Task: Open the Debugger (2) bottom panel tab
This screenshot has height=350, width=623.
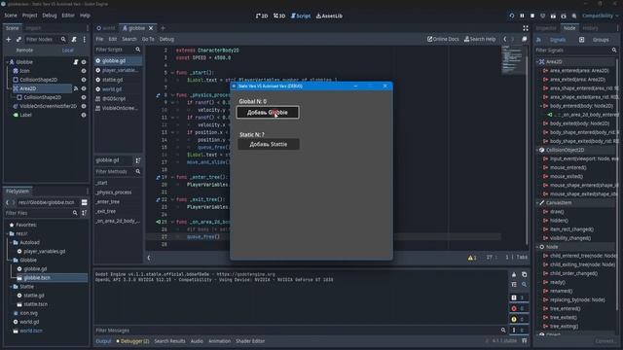Action: tap(132, 341)
